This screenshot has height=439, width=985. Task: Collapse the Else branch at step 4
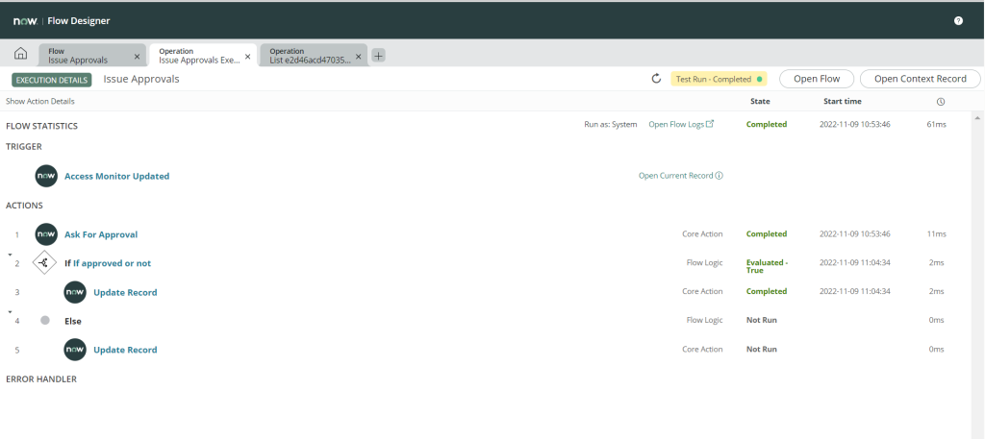pos(10,313)
